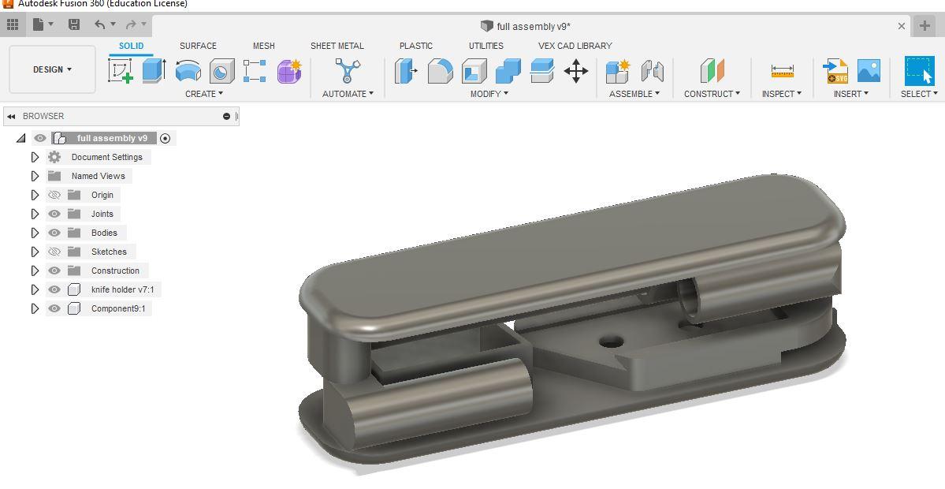Hide the Construction folder
945x489 pixels.
point(54,270)
